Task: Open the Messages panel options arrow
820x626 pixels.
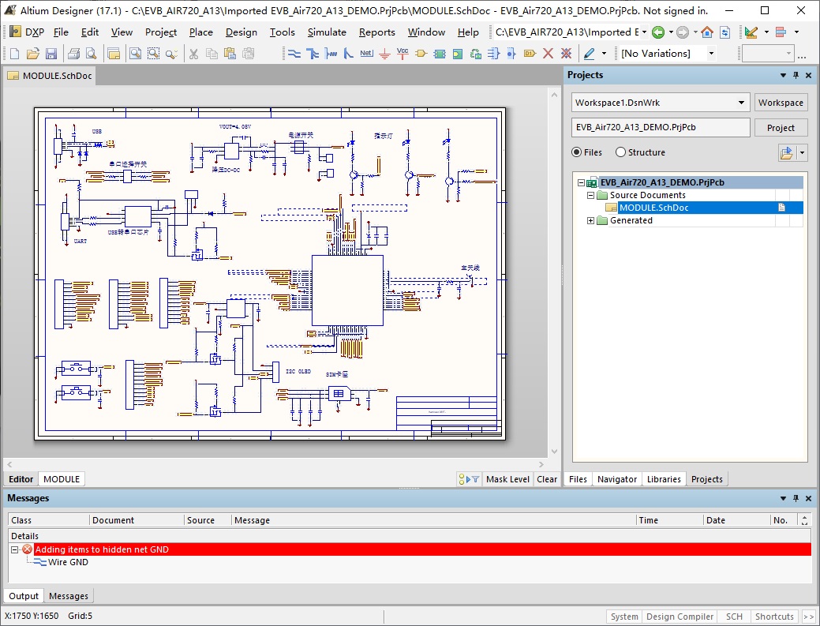Action: (x=783, y=498)
